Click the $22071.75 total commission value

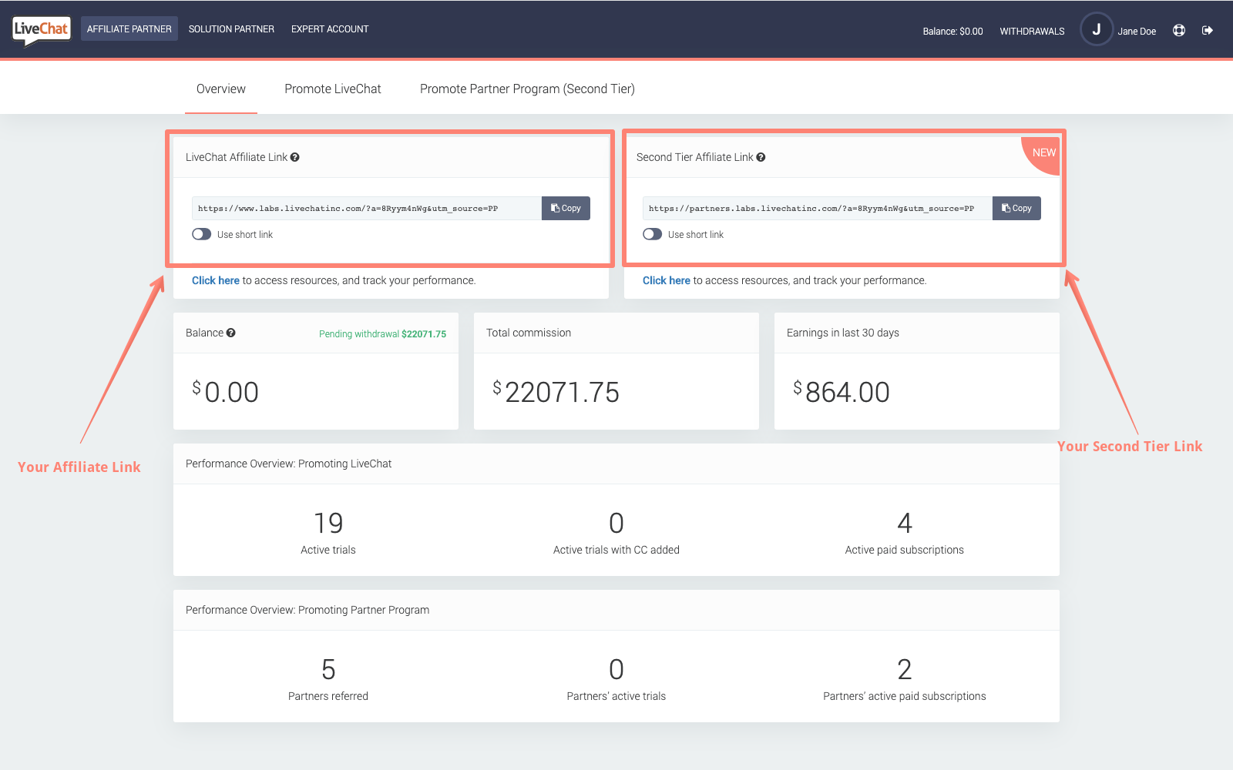[x=556, y=392]
